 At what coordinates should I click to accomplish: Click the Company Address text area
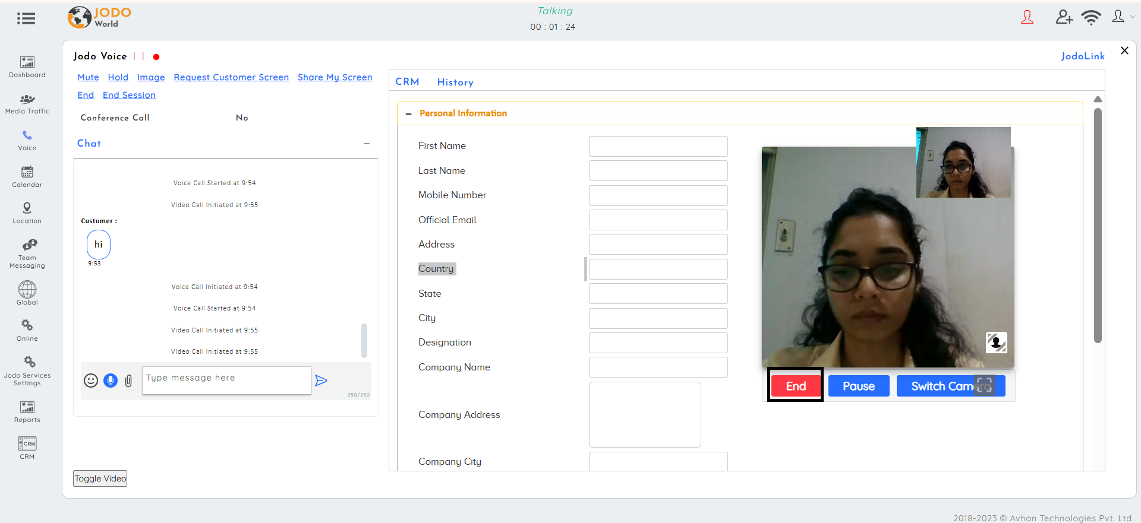point(645,414)
